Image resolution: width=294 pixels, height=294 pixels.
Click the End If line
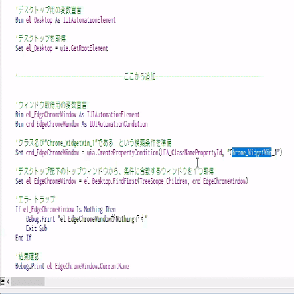[23, 238]
